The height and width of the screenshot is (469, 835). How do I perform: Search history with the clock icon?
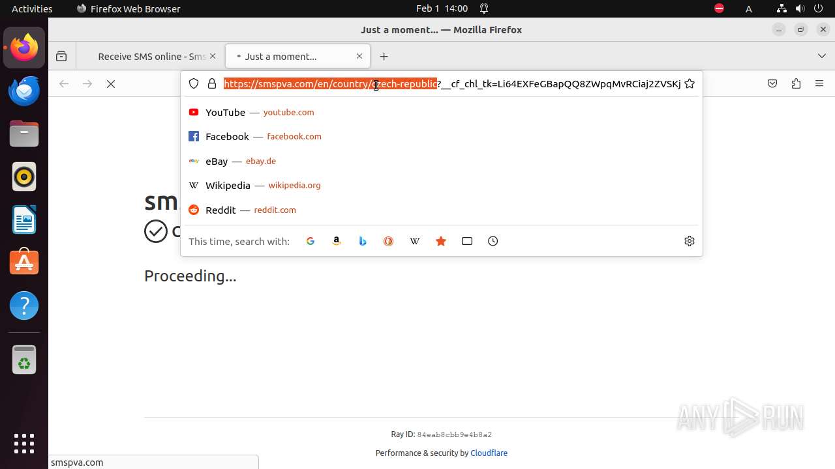tap(493, 241)
